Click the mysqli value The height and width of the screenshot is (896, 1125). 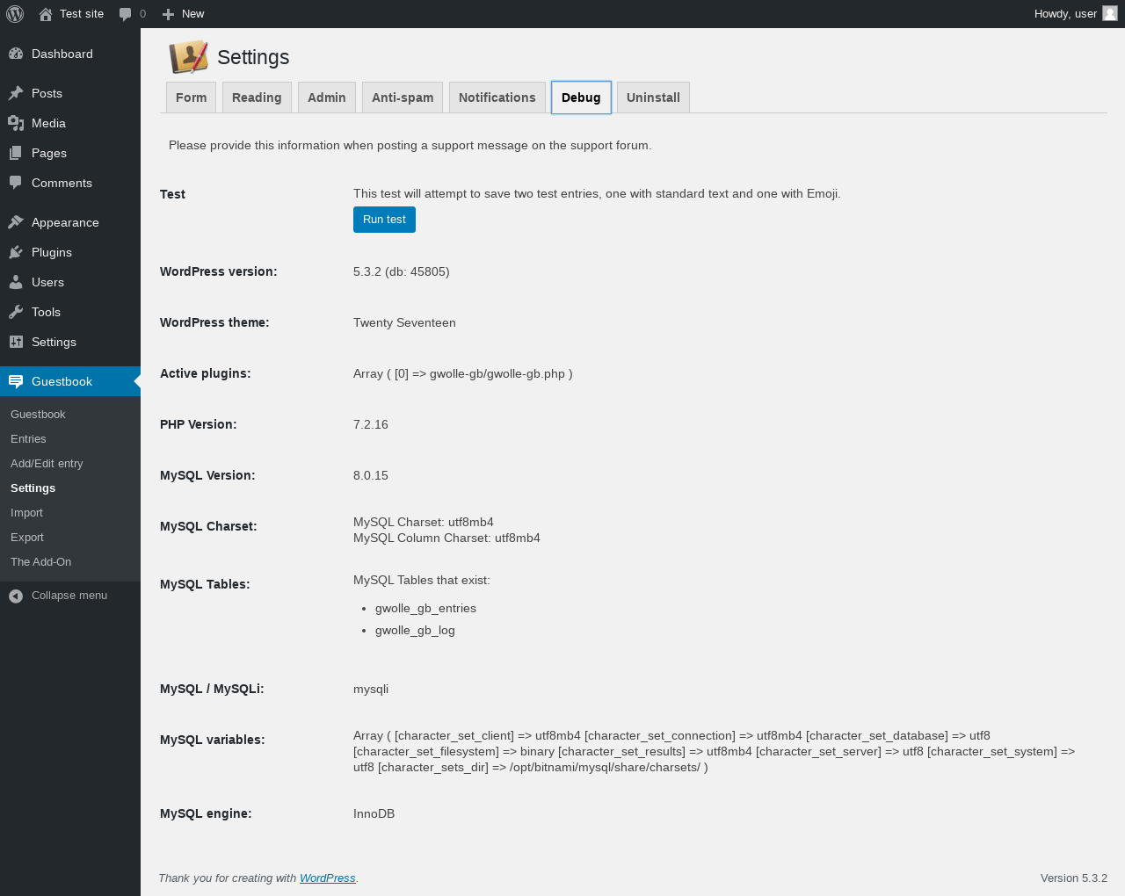pyautogui.click(x=371, y=690)
